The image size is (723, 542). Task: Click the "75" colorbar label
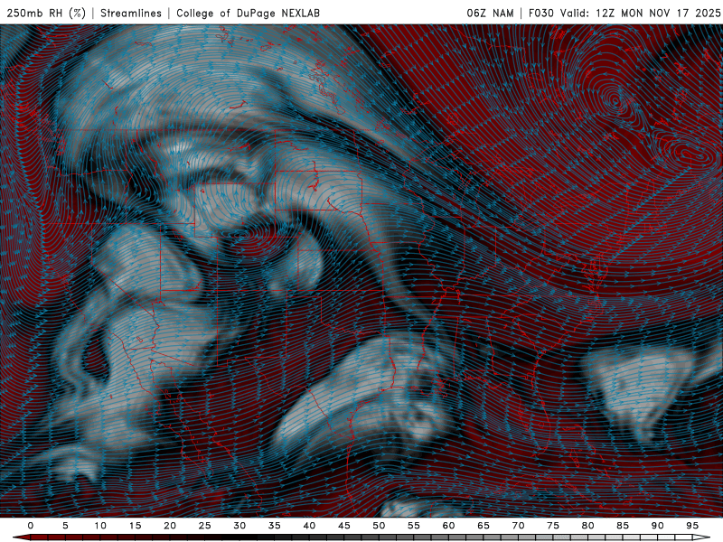click(x=553, y=526)
